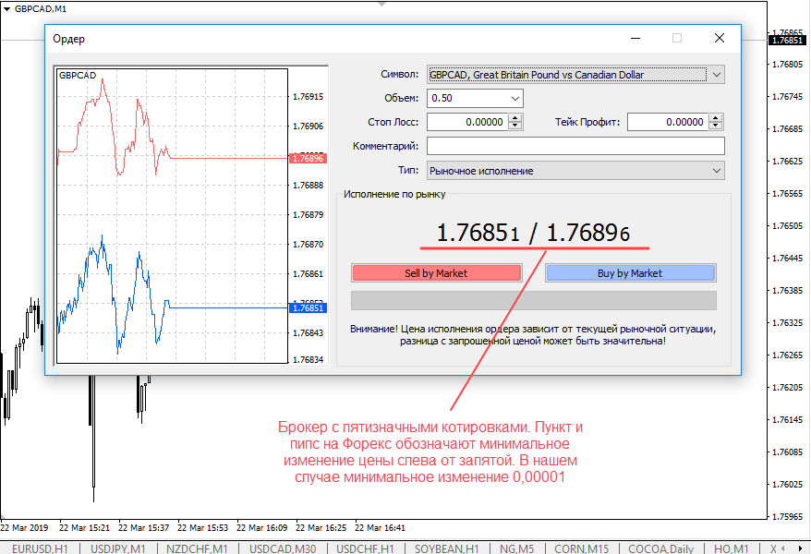Increase Stop Loss value with up arrow
811x554 pixels.
pos(515,118)
